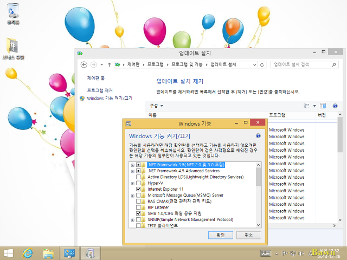Open the volume speaker tray icon
This screenshot has height=260, width=347.
[x=301, y=253]
